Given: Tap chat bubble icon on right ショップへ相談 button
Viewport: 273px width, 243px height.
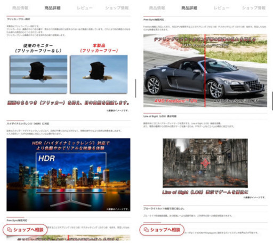Looking at the screenshot, I should pos(146,230).
